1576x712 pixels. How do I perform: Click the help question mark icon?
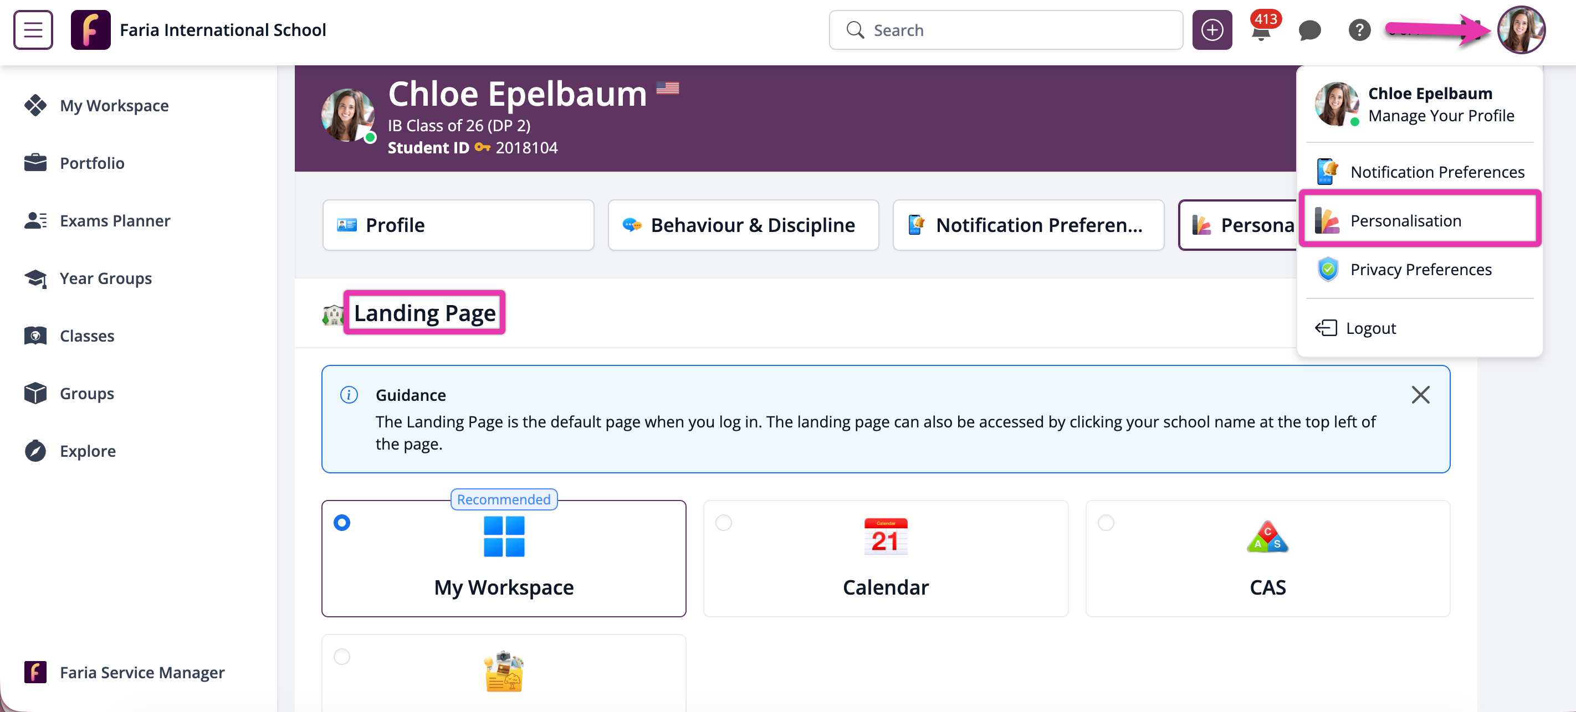1359,30
